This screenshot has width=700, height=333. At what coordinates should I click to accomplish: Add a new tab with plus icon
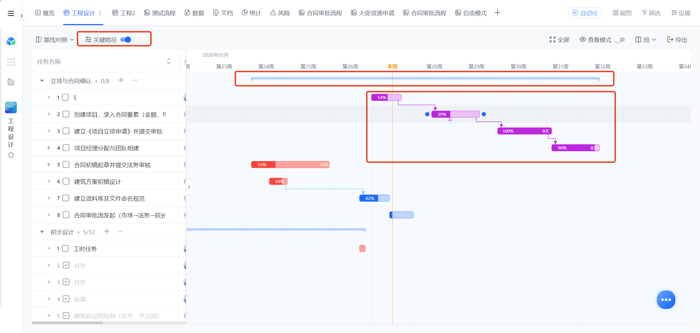click(498, 13)
